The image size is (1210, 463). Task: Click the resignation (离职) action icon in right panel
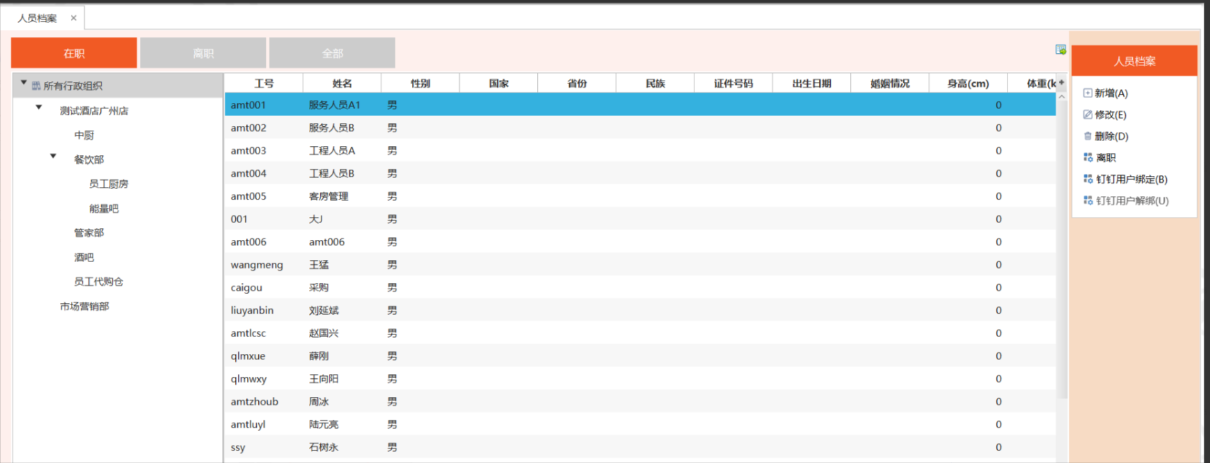(x=1088, y=158)
